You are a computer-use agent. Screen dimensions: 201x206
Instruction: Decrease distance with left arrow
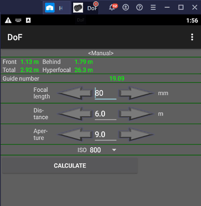pyautogui.click(x=75, y=114)
